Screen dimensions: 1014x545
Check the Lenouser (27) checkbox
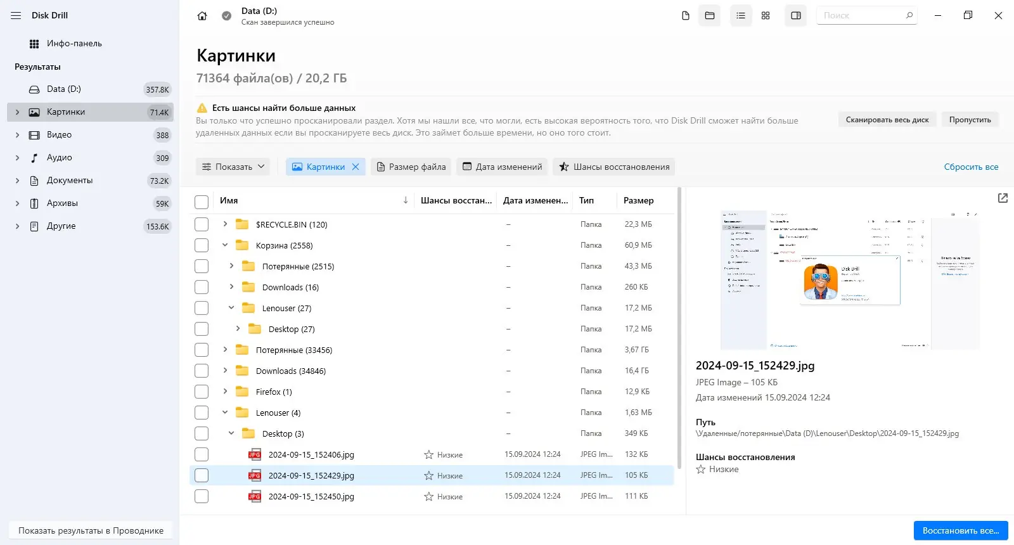[202, 308]
